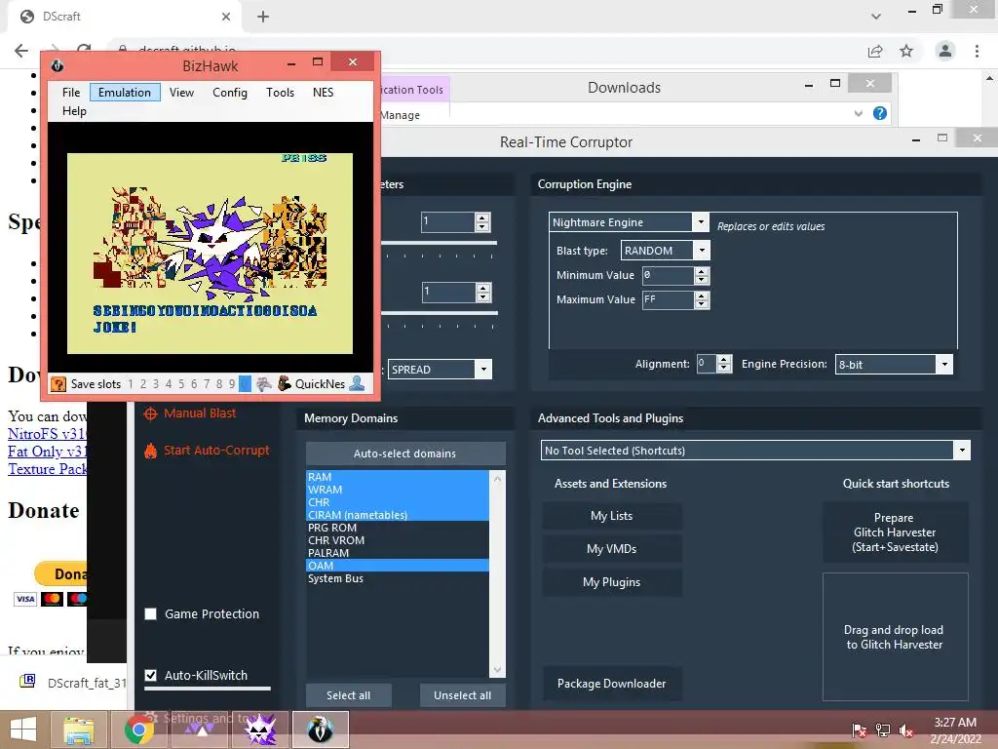Open Chrome's three-dot menu
998x749 pixels.
point(977,51)
